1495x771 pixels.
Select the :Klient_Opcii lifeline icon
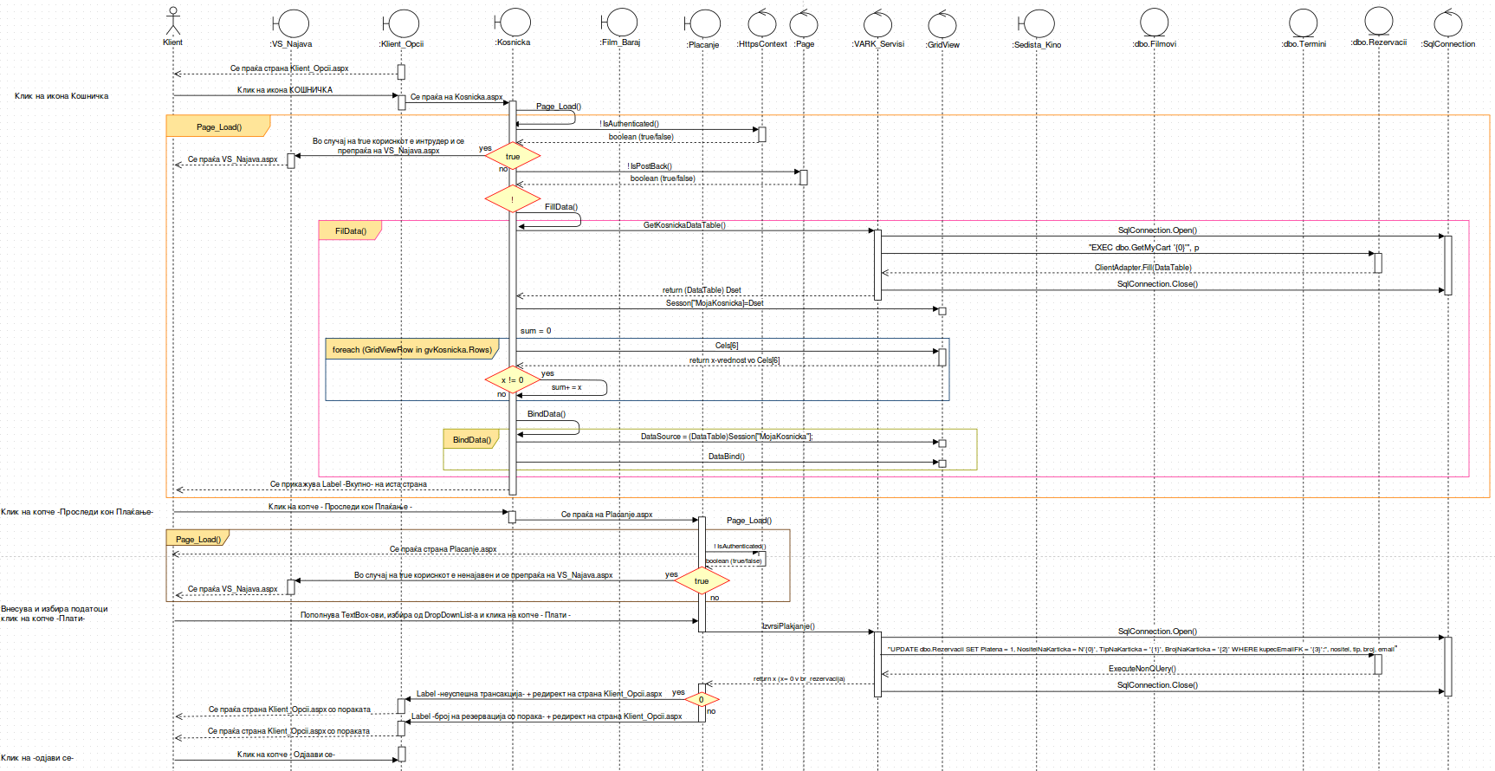[402, 23]
